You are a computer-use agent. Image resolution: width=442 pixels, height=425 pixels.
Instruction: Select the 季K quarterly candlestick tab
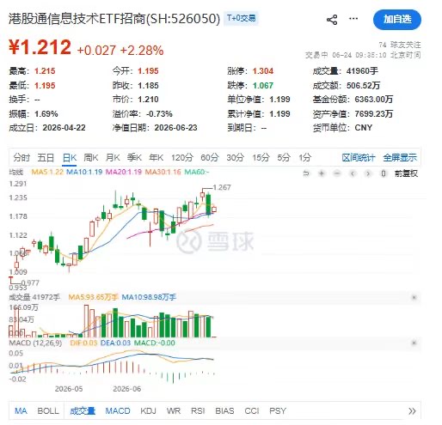point(134,157)
